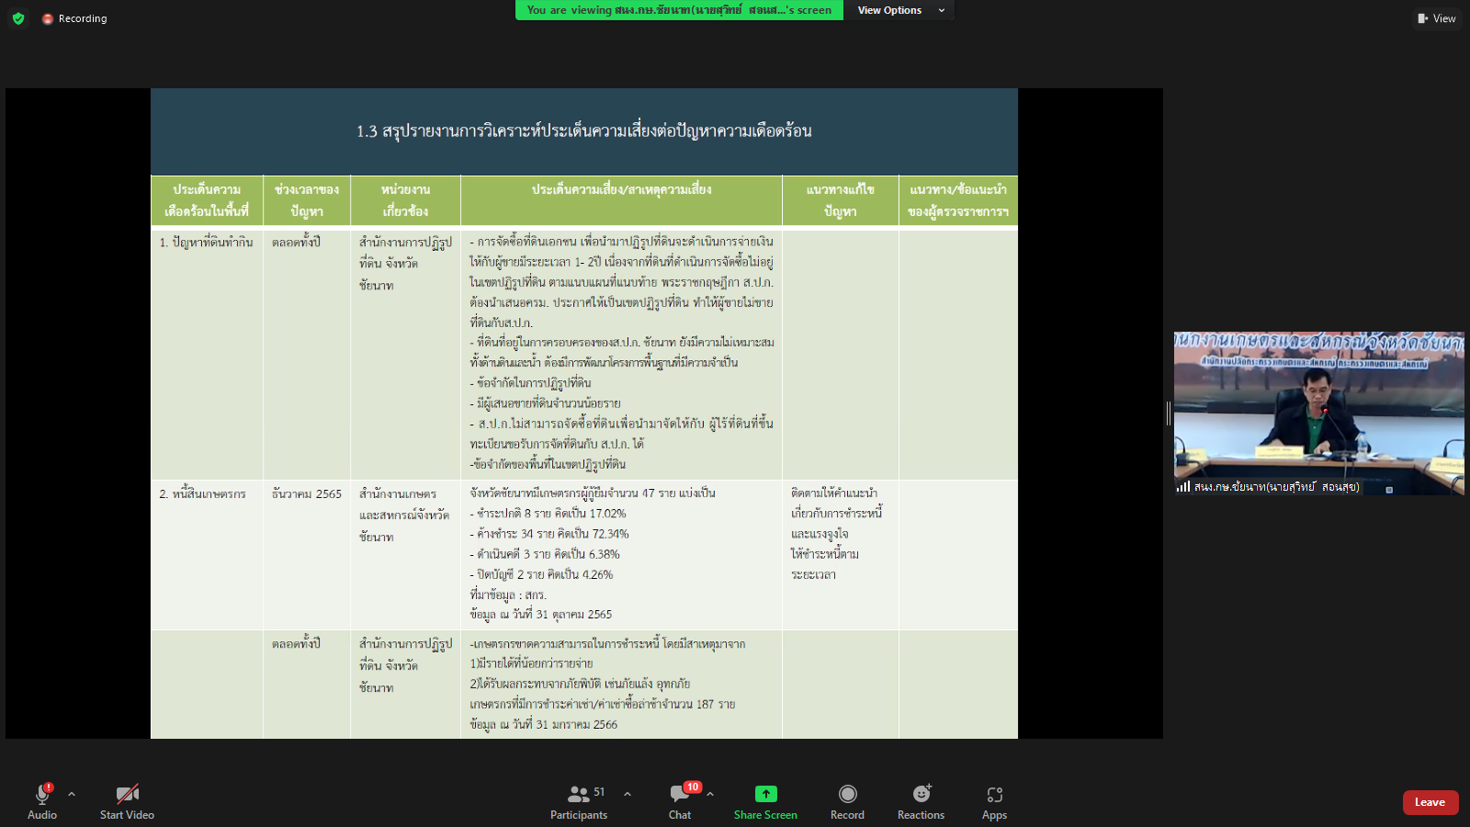The width and height of the screenshot is (1470, 827).
Task: Click Start Video camera icon
Action: pyautogui.click(x=127, y=794)
